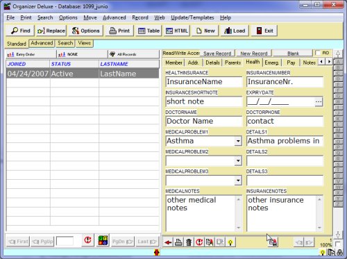Click the Blank button
This screenshot has height=259, width=347.
coord(293,53)
